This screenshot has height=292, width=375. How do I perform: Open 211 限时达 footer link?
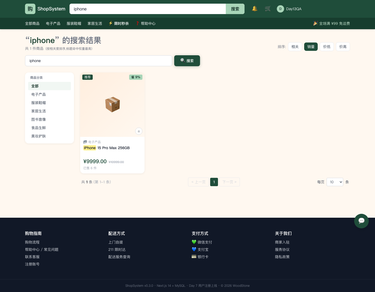point(117,250)
